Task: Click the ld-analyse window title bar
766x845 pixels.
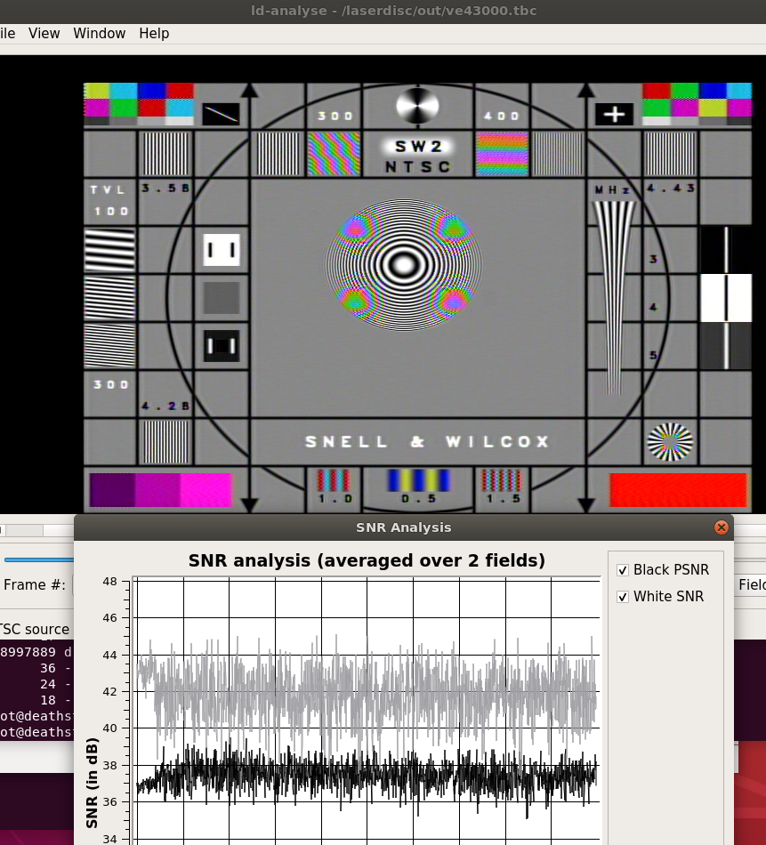Action: (383, 11)
